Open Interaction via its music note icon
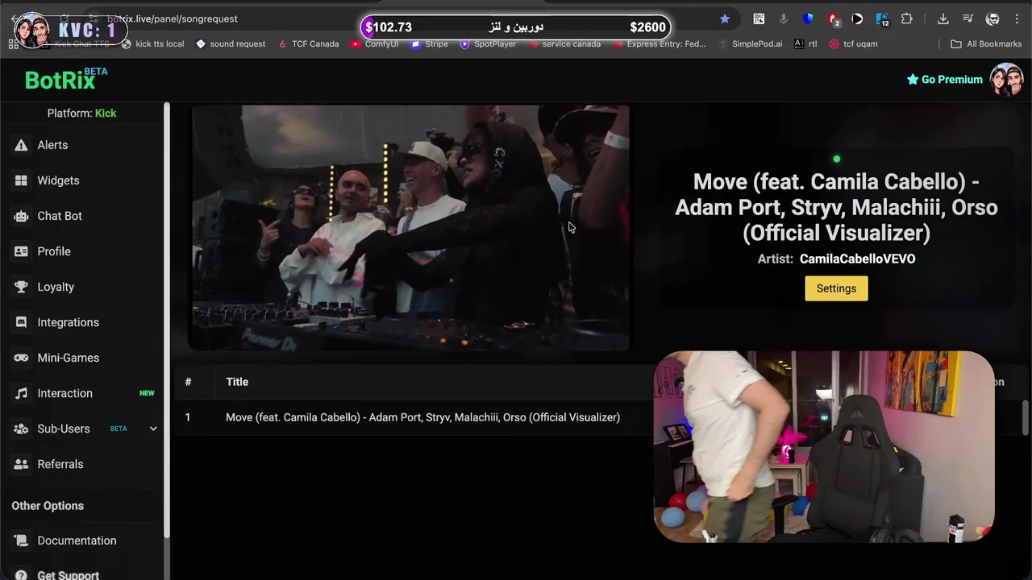Screen dimensions: 1032x580 pyautogui.click(x=21, y=393)
